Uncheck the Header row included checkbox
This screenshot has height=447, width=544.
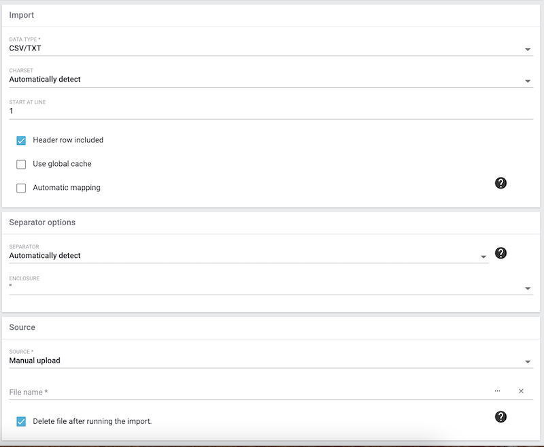(21, 141)
